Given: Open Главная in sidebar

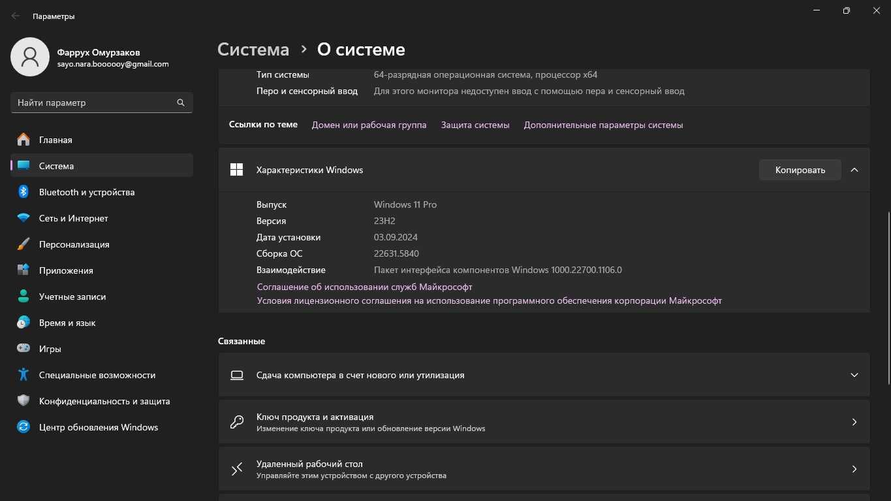Looking at the screenshot, I should coord(102,140).
